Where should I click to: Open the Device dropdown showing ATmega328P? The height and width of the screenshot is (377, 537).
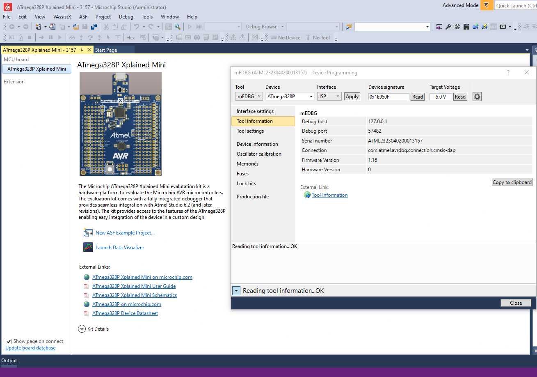290,97
